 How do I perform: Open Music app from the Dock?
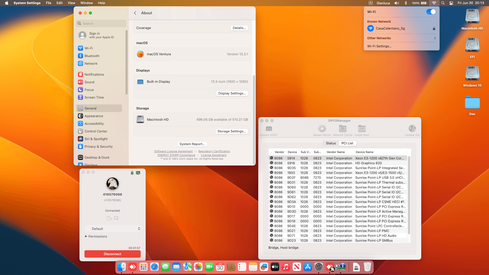286,267
